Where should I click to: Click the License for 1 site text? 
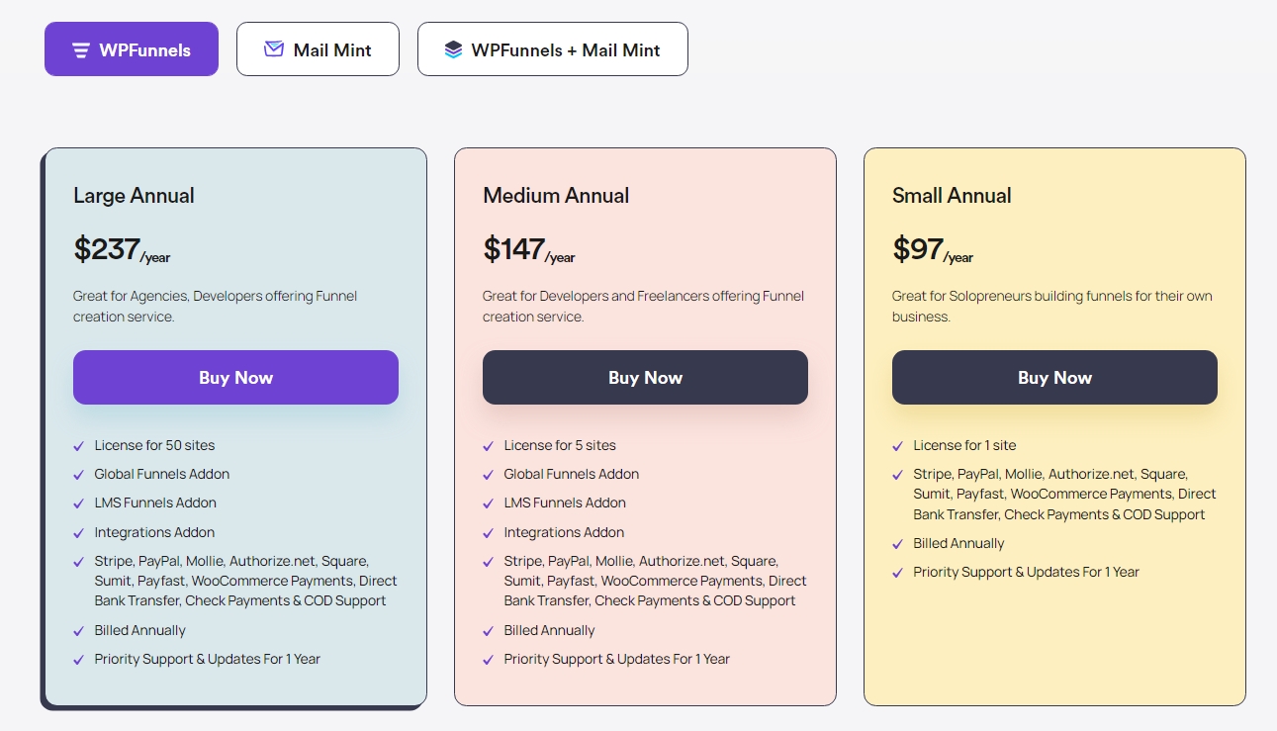(x=964, y=445)
